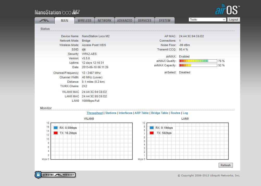The height and width of the screenshot is (186, 261).
Task: Click the 32 % airMAX Capacity reading
Action: click(x=221, y=65)
